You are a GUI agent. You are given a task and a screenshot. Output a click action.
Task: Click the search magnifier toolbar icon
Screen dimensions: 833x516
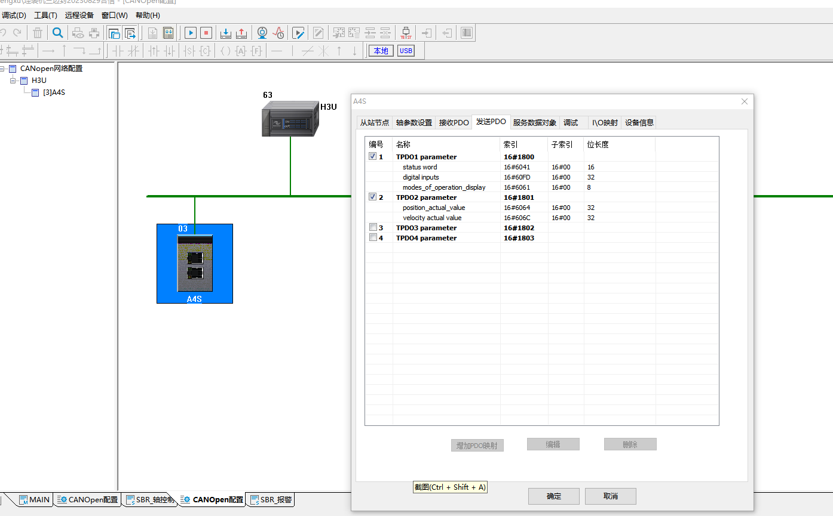58,33
